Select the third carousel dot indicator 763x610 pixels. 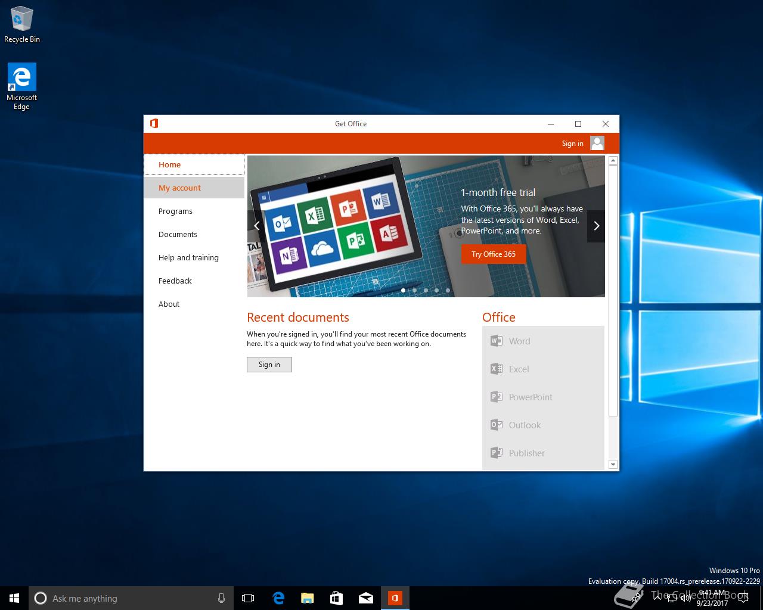[426, 291]
